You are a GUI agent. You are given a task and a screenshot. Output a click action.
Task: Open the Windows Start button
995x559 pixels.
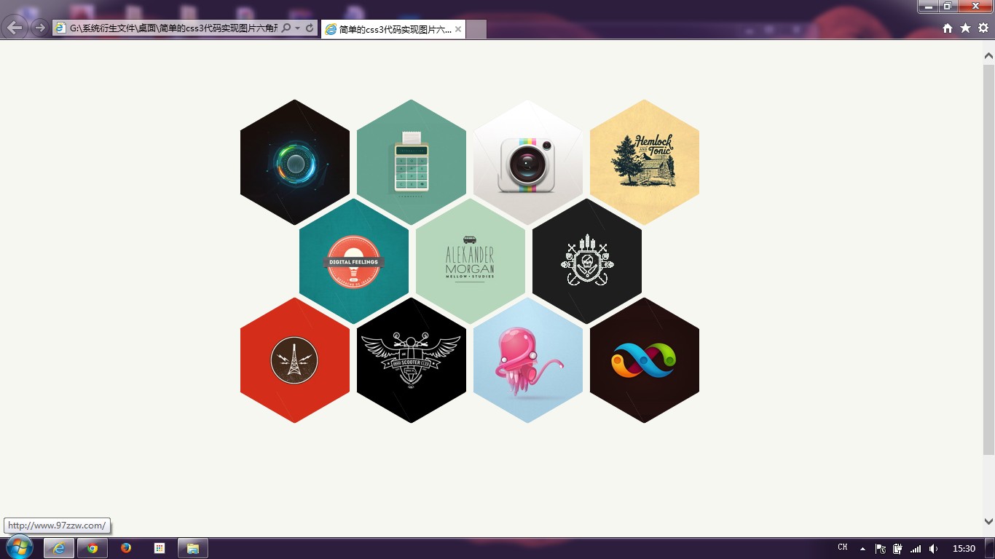click(19, 547)
